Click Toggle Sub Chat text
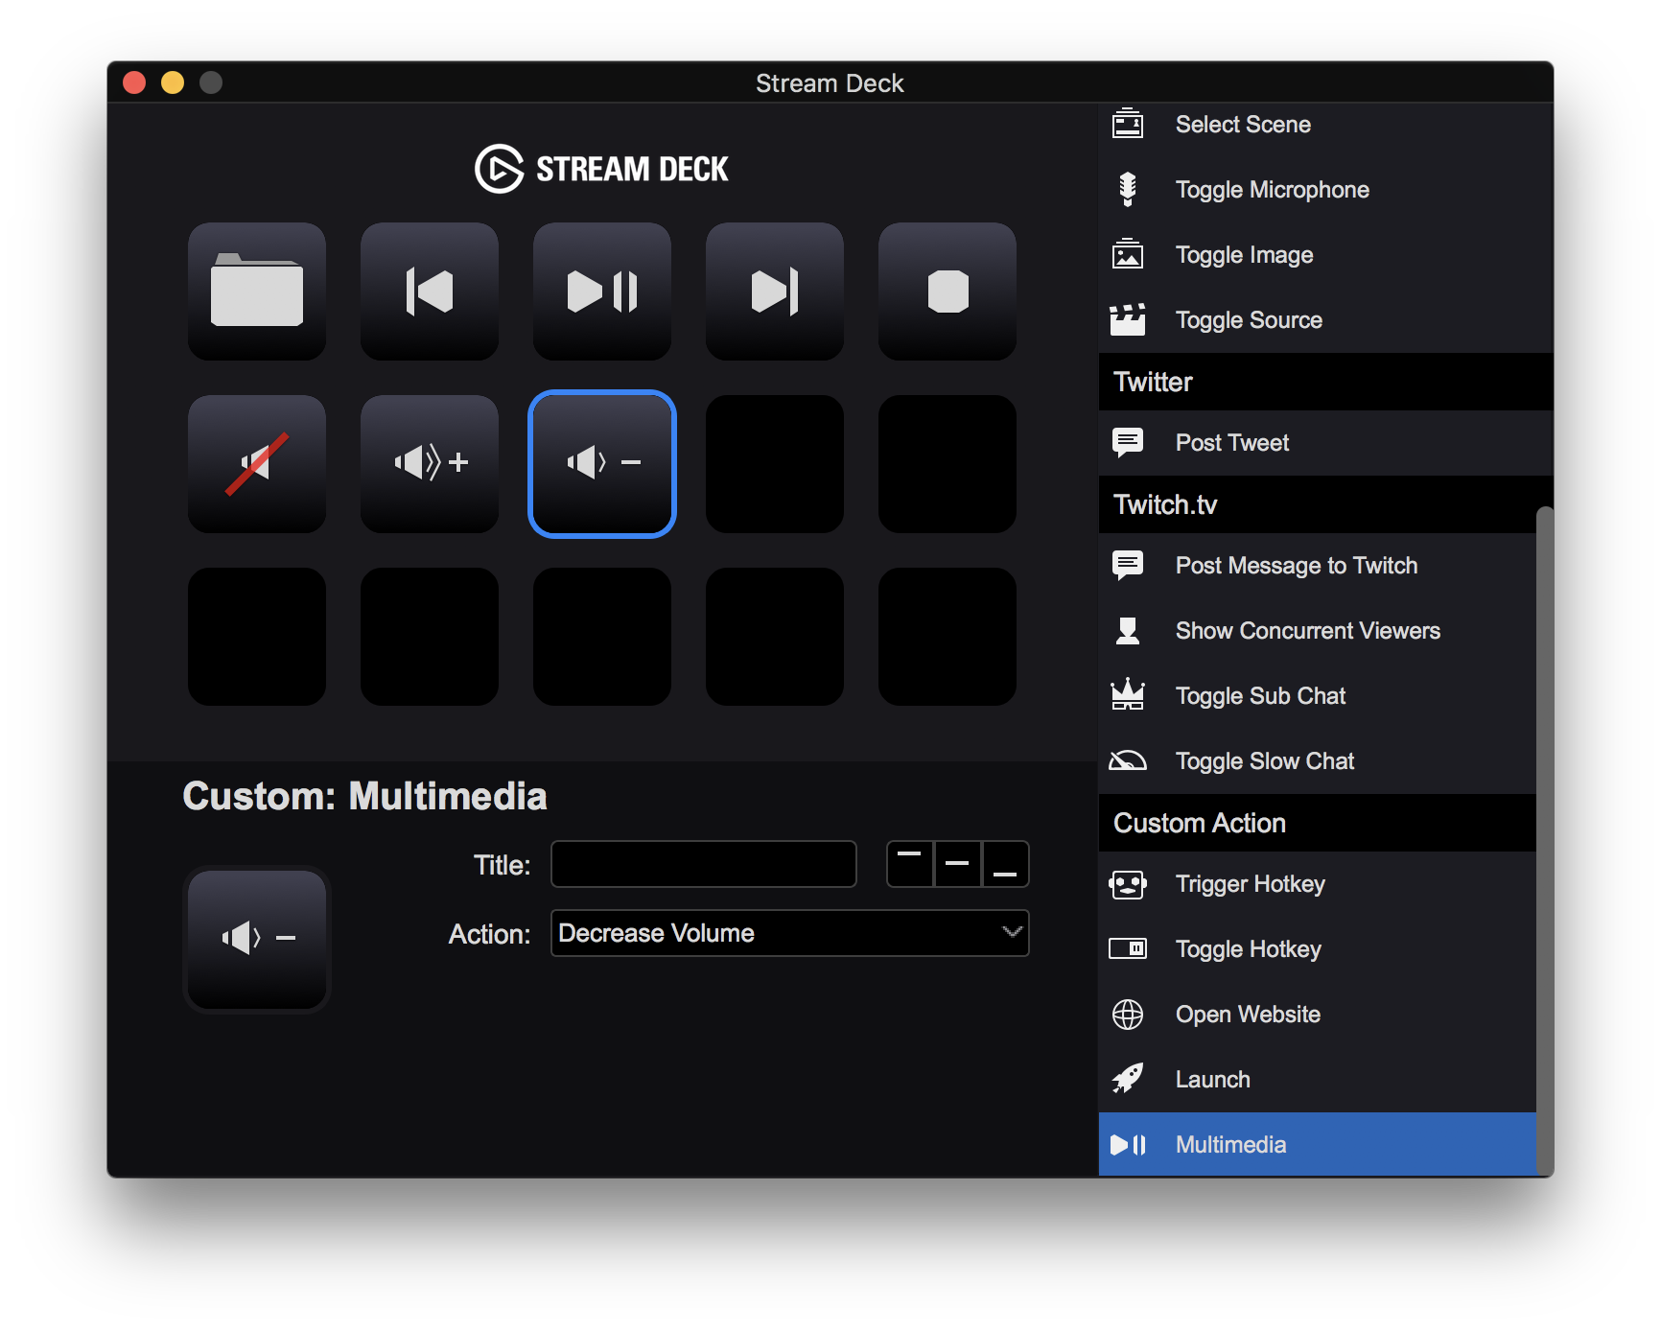 point(1260,696)
